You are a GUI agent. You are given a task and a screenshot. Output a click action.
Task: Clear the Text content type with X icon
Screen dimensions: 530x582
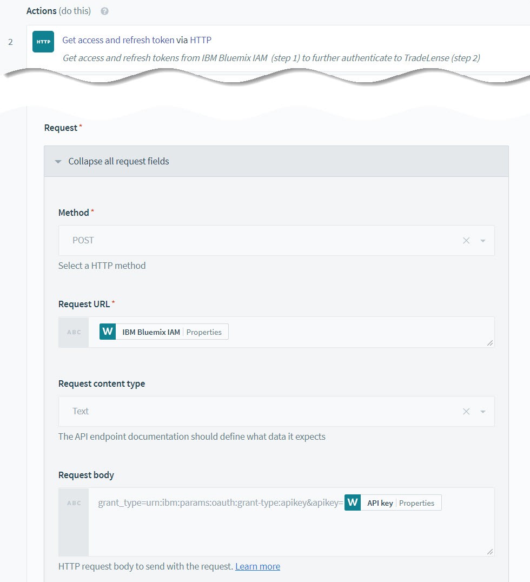(x=466, y=411)
